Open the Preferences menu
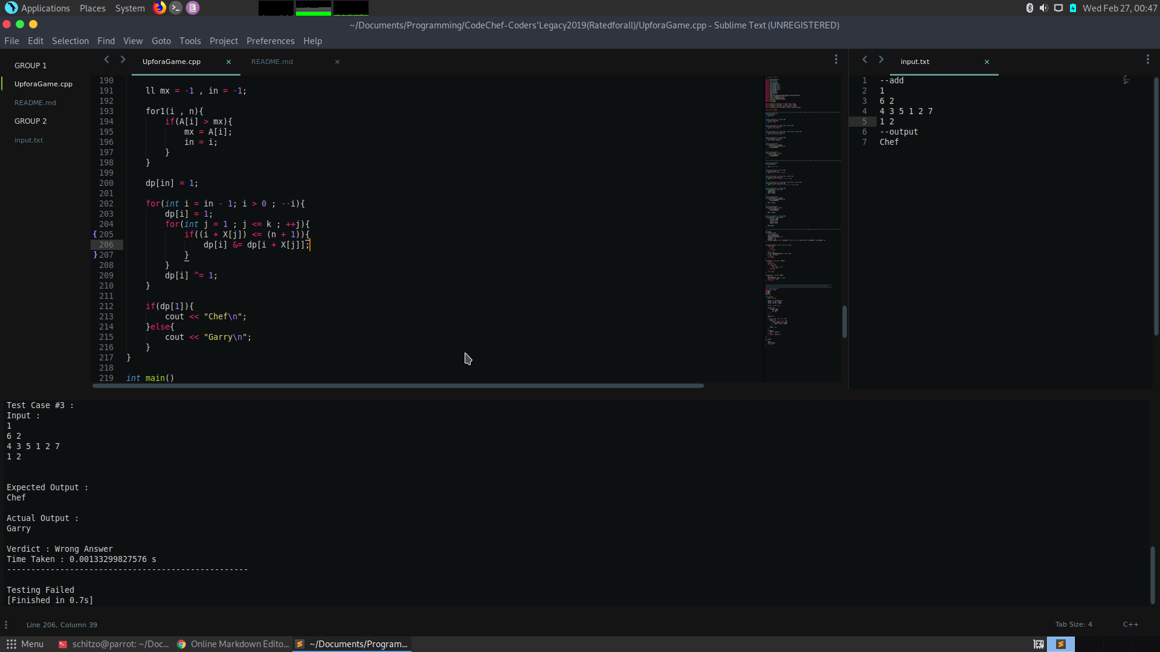Screen dimensions: 1160x652 tap(270, 41)
